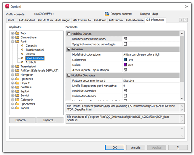Click the OK button
The width and height of the screenshot is (194, 155).
115,147
